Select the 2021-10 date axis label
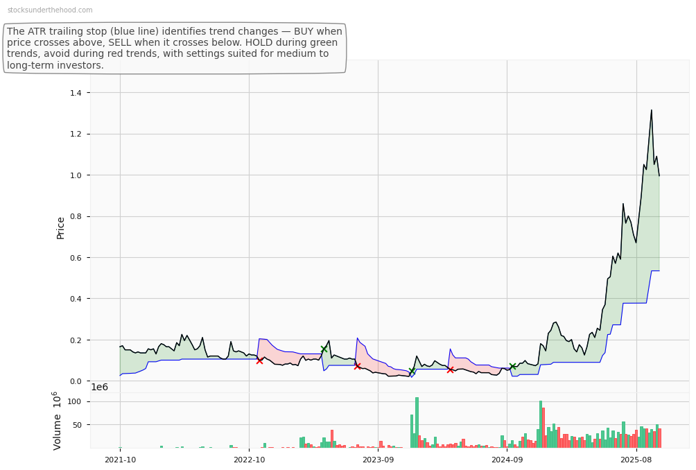Image resolution: width=696 pixels, height=470 pixels. pos(120,460)
